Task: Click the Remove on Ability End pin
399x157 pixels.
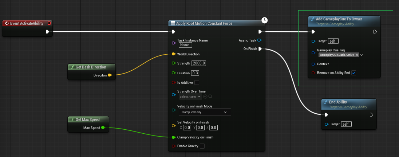Action: [313, 73]
